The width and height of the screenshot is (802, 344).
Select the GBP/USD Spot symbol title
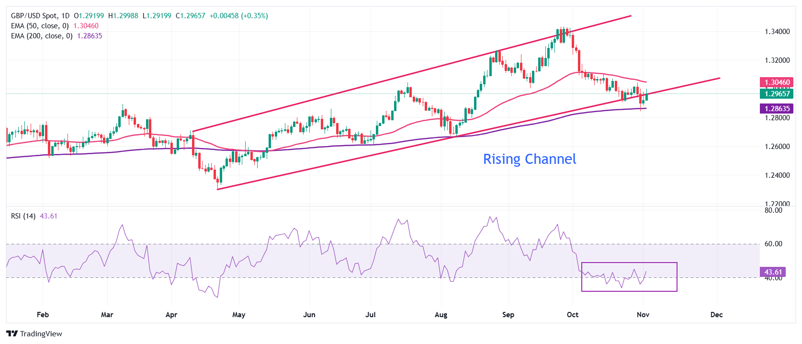pyautogui.click(x=40, y=16)
